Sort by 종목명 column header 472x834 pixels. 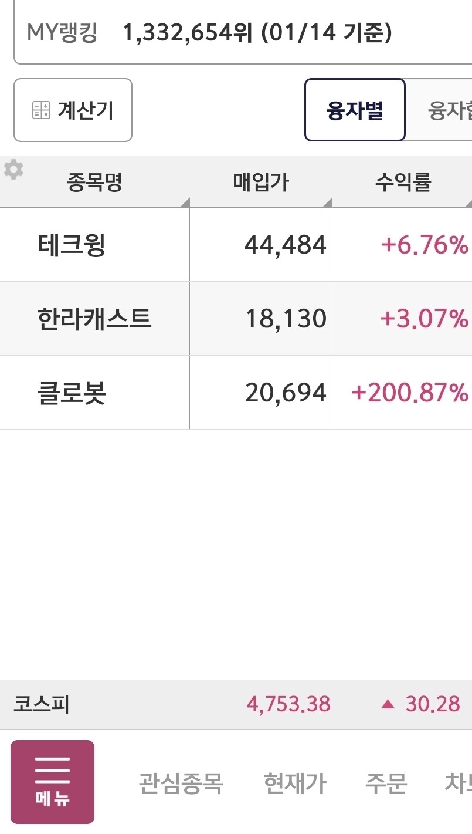pyautogui.click(x=94, y=183)
